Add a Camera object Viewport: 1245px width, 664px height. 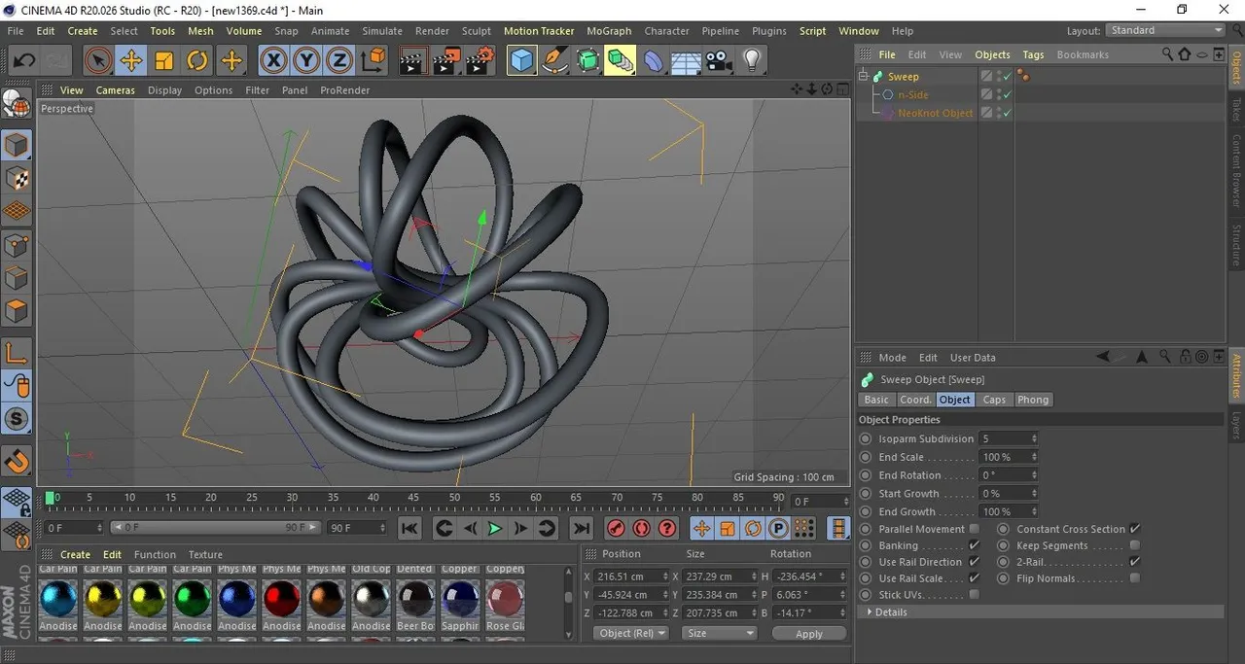(719, 61)
